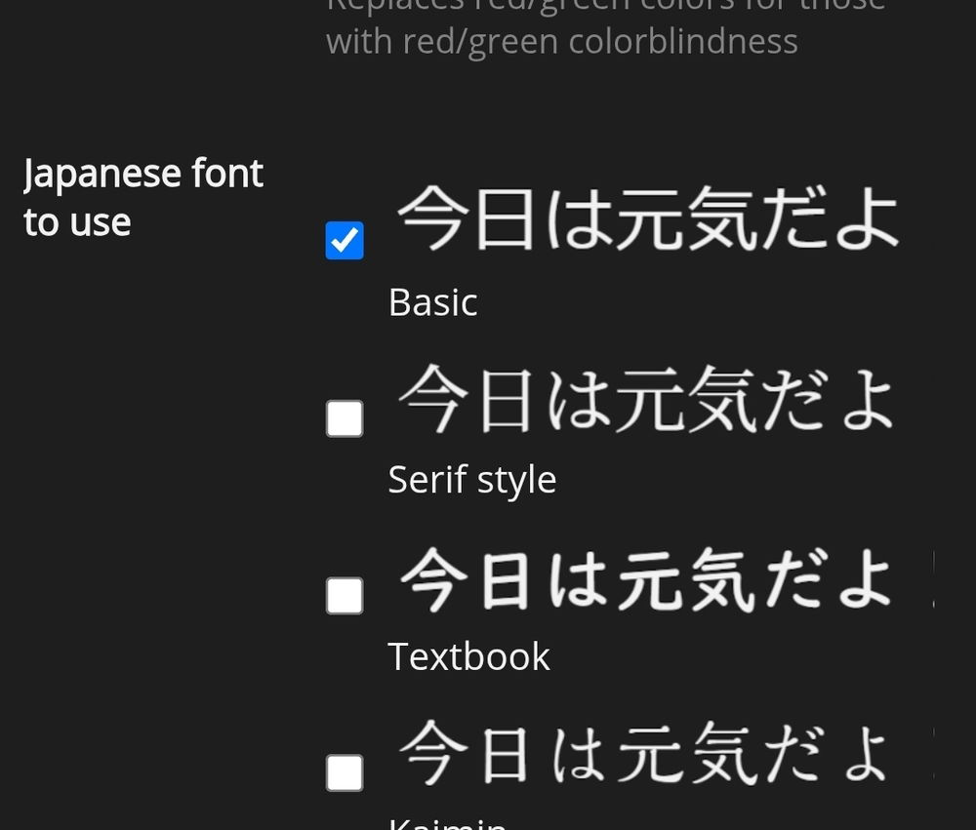Click the 気 kanji in the Textbook sample
The image size is (976, 830).
pos(718,576)
